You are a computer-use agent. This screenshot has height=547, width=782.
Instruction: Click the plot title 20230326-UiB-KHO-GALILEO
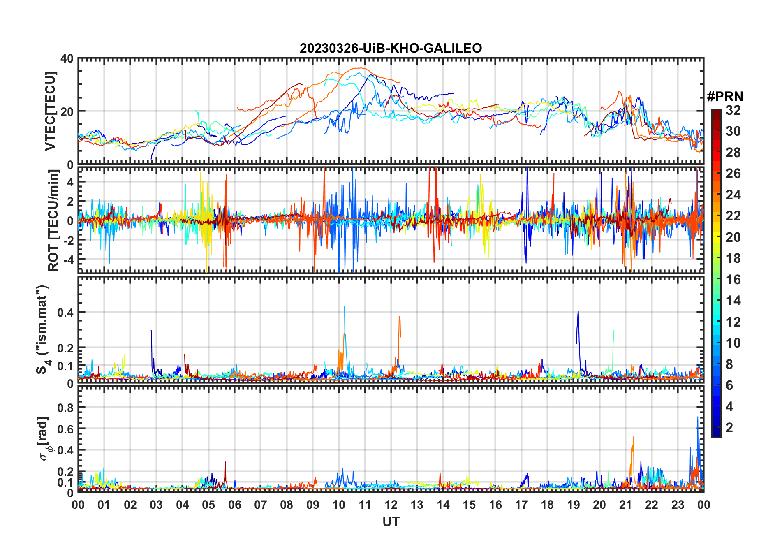(391, 48)
